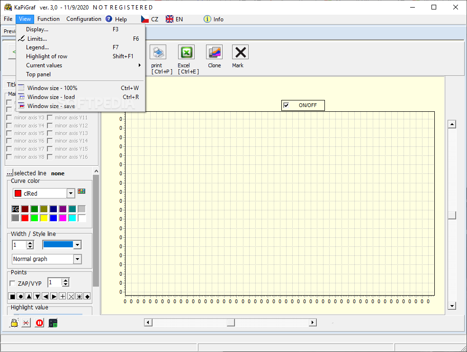Pick the FG foreground color swatch
Screen dimensions: 467x352
point(16,209)
